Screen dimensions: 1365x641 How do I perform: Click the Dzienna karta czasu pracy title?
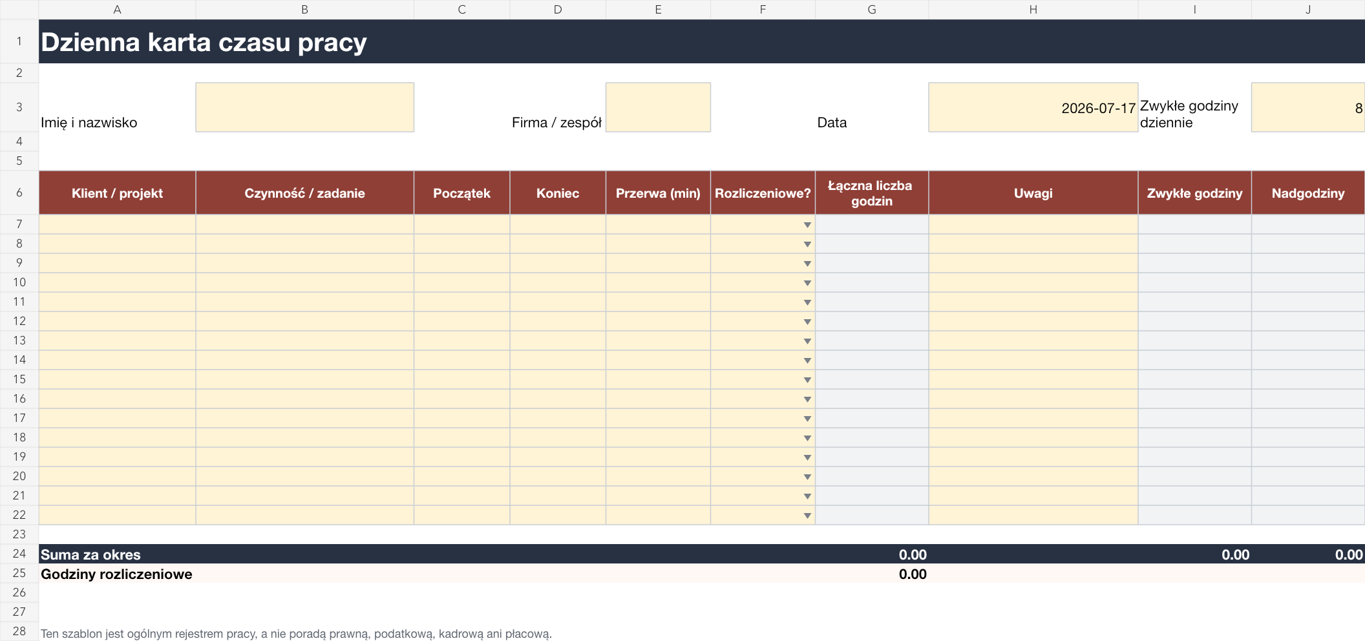coord(204,42)
